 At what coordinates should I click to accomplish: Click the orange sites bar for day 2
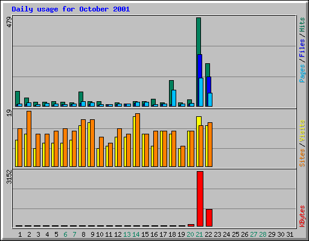click(29, 139)
